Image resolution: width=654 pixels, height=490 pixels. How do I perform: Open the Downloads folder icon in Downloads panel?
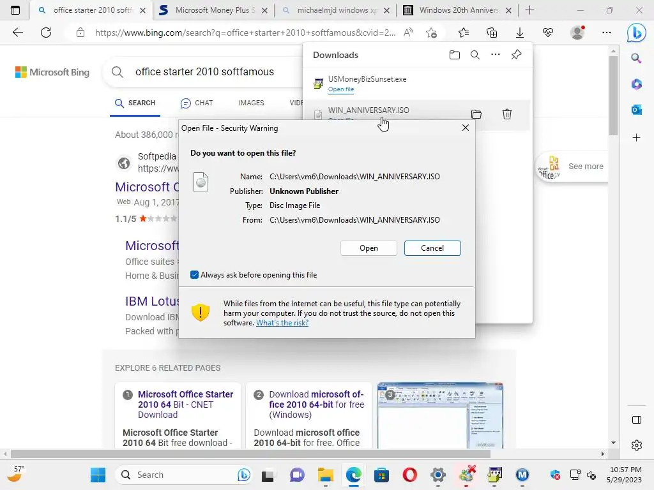[x=455, y=55]
